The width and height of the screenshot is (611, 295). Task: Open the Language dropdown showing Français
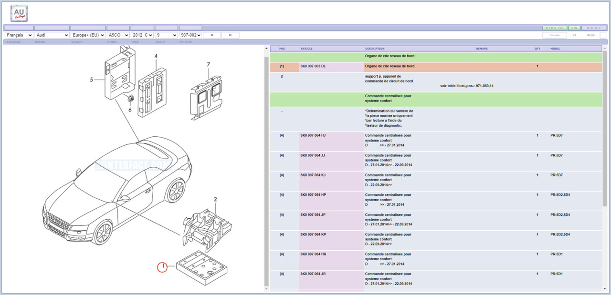pos(19,35)
